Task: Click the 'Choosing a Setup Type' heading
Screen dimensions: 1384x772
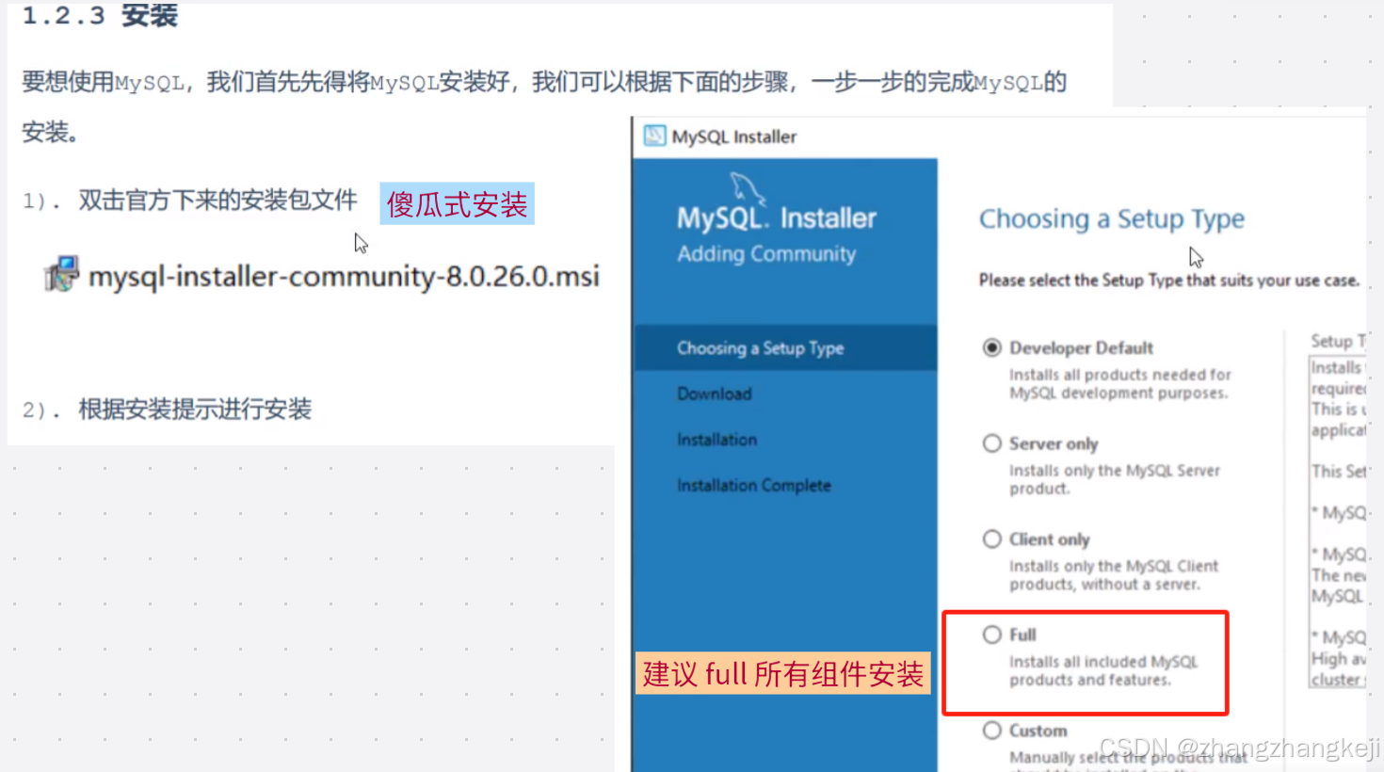Action: (x=1112, y=219)
